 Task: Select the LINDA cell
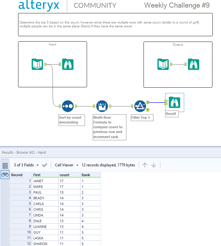coord(45,215)
